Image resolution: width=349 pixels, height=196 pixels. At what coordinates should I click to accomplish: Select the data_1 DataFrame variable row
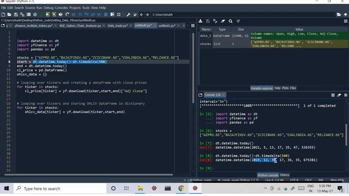274,36
